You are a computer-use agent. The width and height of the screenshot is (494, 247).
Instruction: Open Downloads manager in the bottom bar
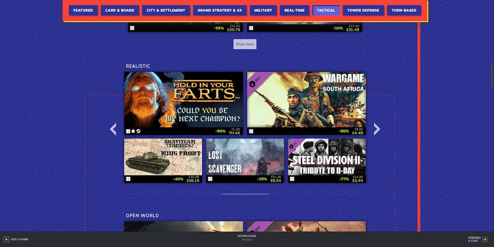click(x=247, y=238)
